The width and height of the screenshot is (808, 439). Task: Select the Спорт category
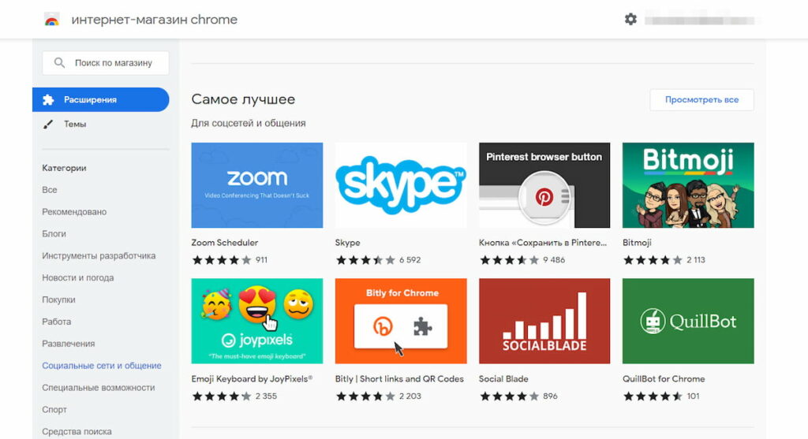coord(54,410)
